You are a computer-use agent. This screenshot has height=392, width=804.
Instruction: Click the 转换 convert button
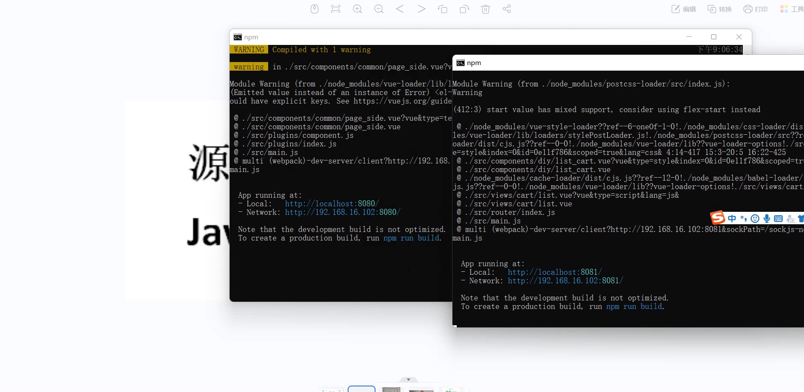click(x=719, y=9)
